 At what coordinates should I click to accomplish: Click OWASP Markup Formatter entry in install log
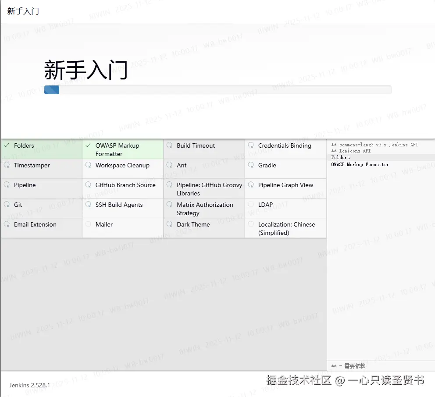coord(360,164)
